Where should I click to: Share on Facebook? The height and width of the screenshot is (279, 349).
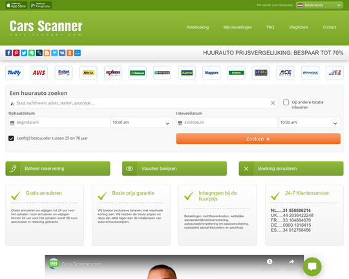[x=8, y=53]
